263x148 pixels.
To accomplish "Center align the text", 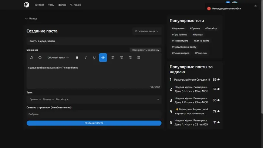I will click(121, 58).
